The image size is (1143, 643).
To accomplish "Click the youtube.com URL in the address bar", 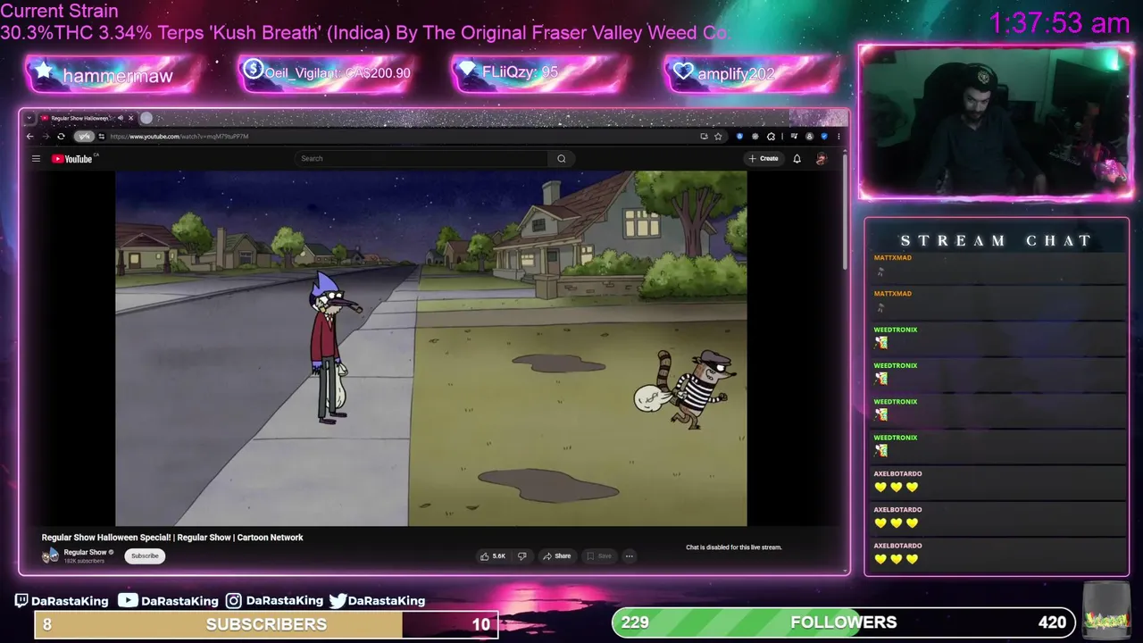I will (179, 137).
